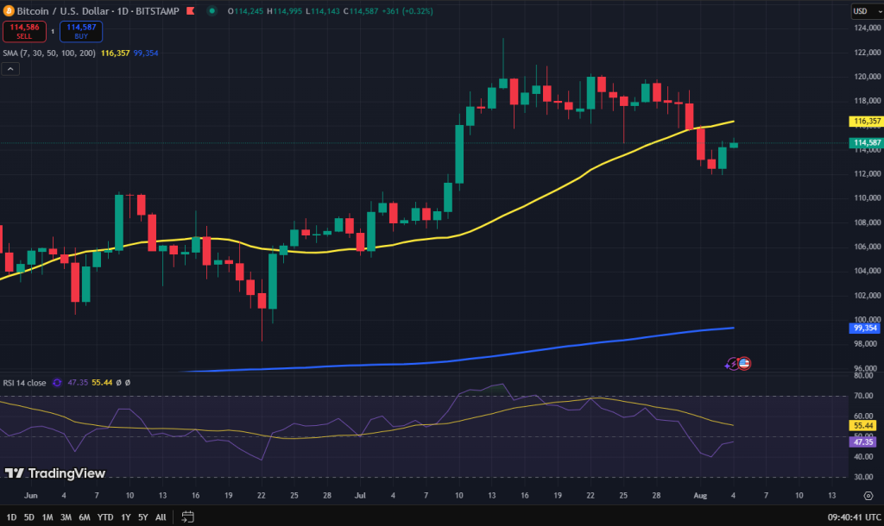Select the 1M time range
Image resolution: width=884 pixels, height=526 pixels.
47,517
